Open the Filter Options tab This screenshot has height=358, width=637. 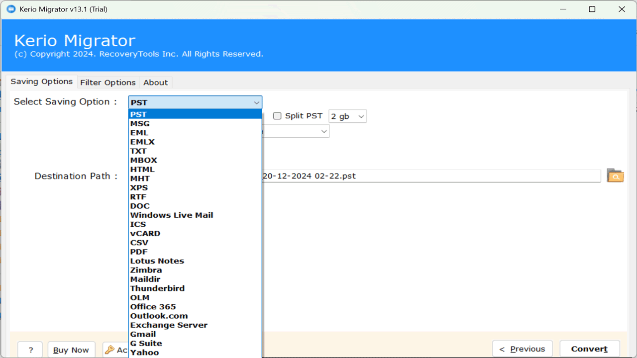108,83
